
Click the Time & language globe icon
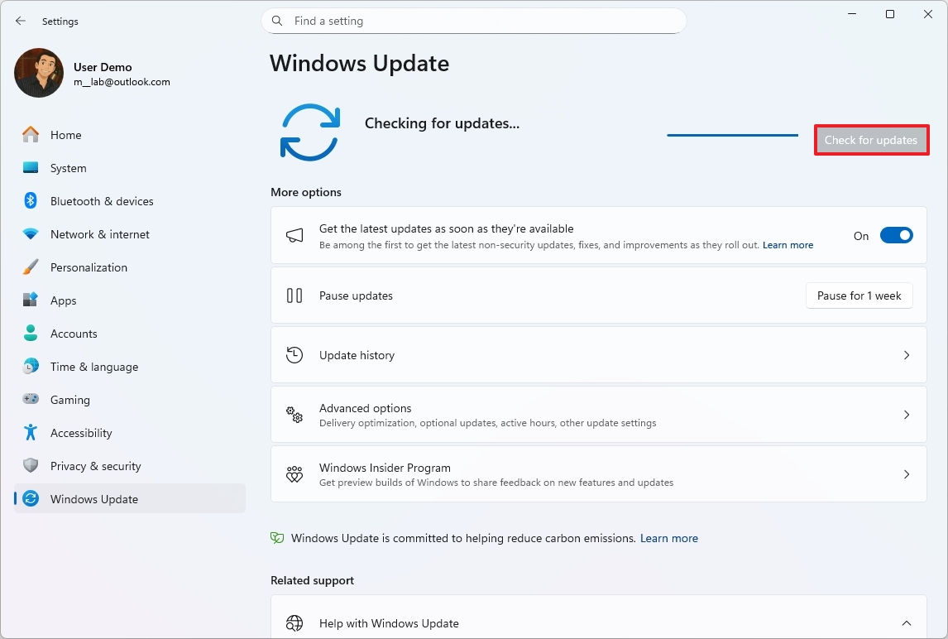31,367
